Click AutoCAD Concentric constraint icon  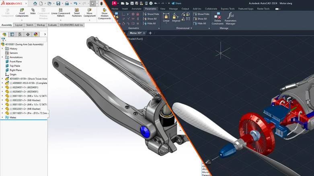pos(133,14)
